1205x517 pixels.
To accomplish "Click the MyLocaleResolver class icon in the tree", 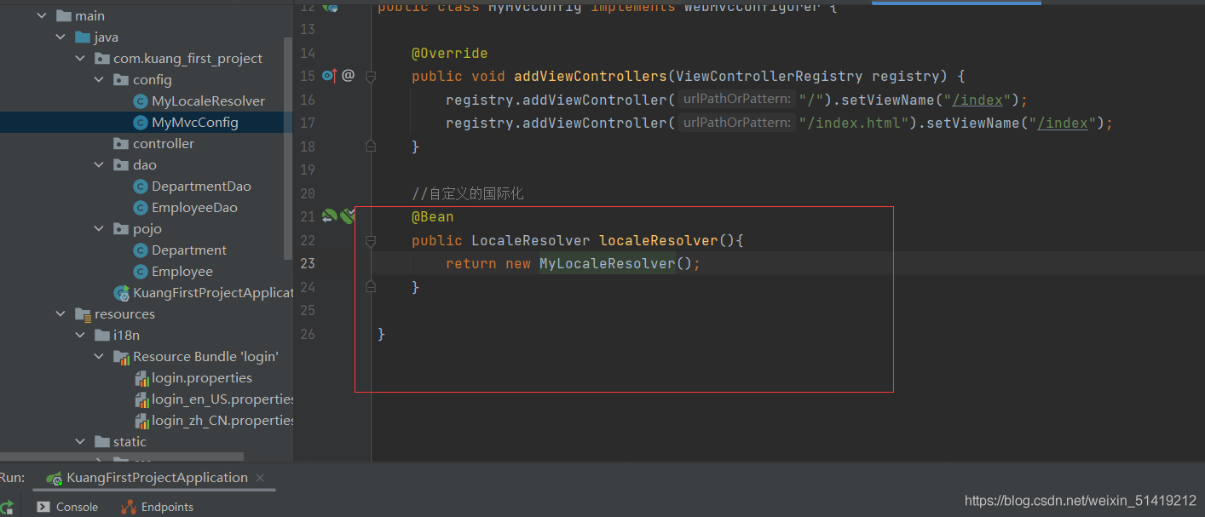I will (141, 101).
